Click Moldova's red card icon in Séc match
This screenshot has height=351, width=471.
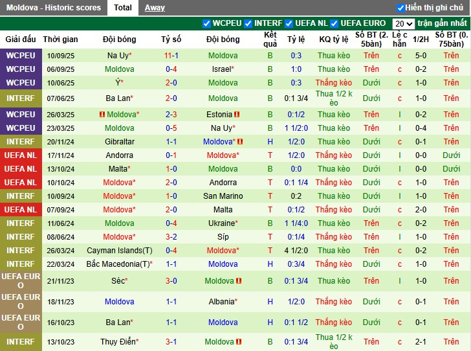[x=238, y=281]
